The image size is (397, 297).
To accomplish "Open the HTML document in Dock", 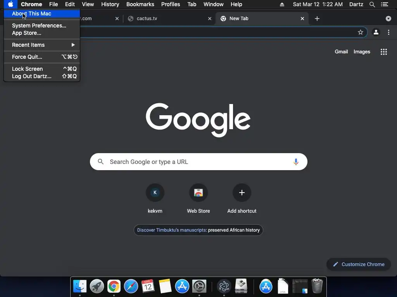I will pyautogui.click(x=283, y=286).
